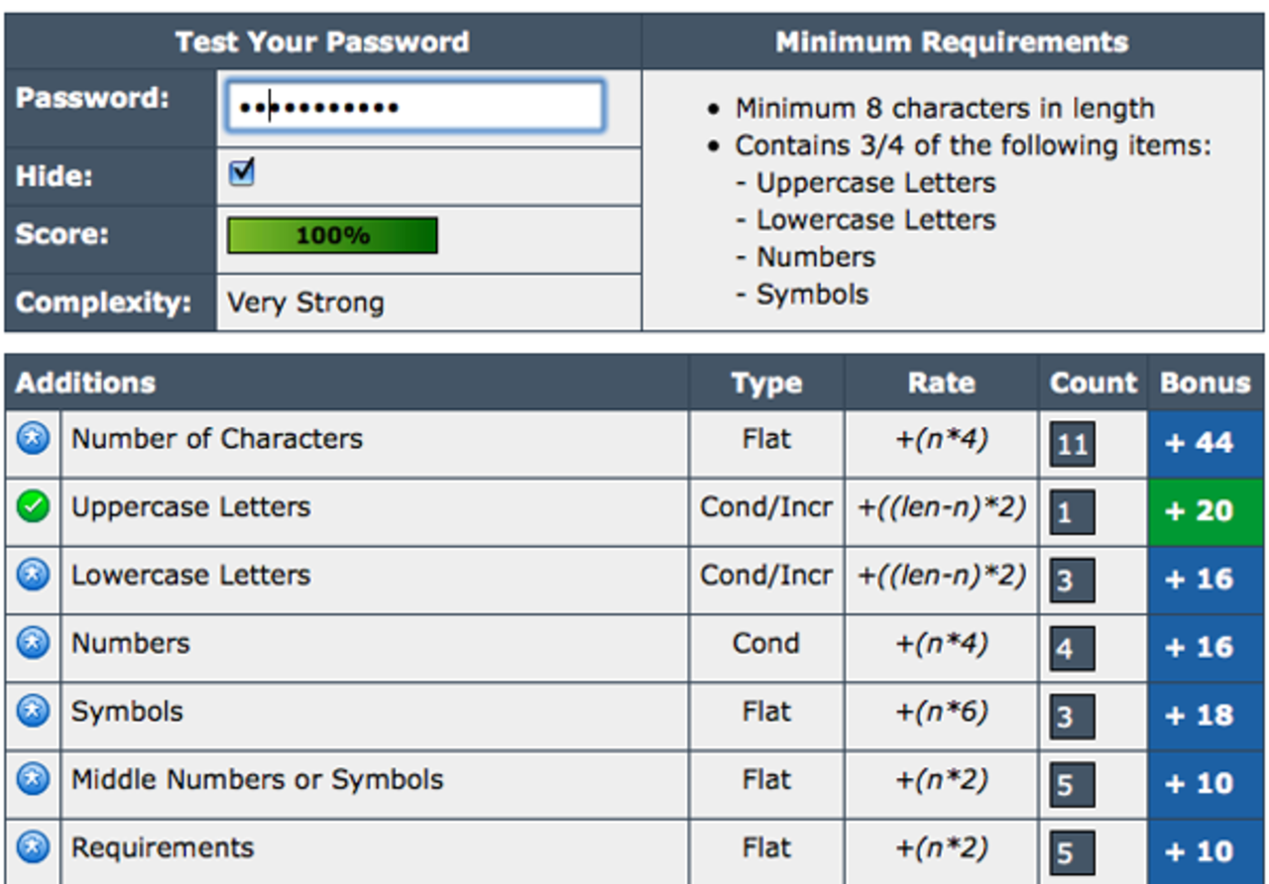This screenshot has height=884, width=1269.
Task: Click the Additions column header
Action: coord(86,384)
